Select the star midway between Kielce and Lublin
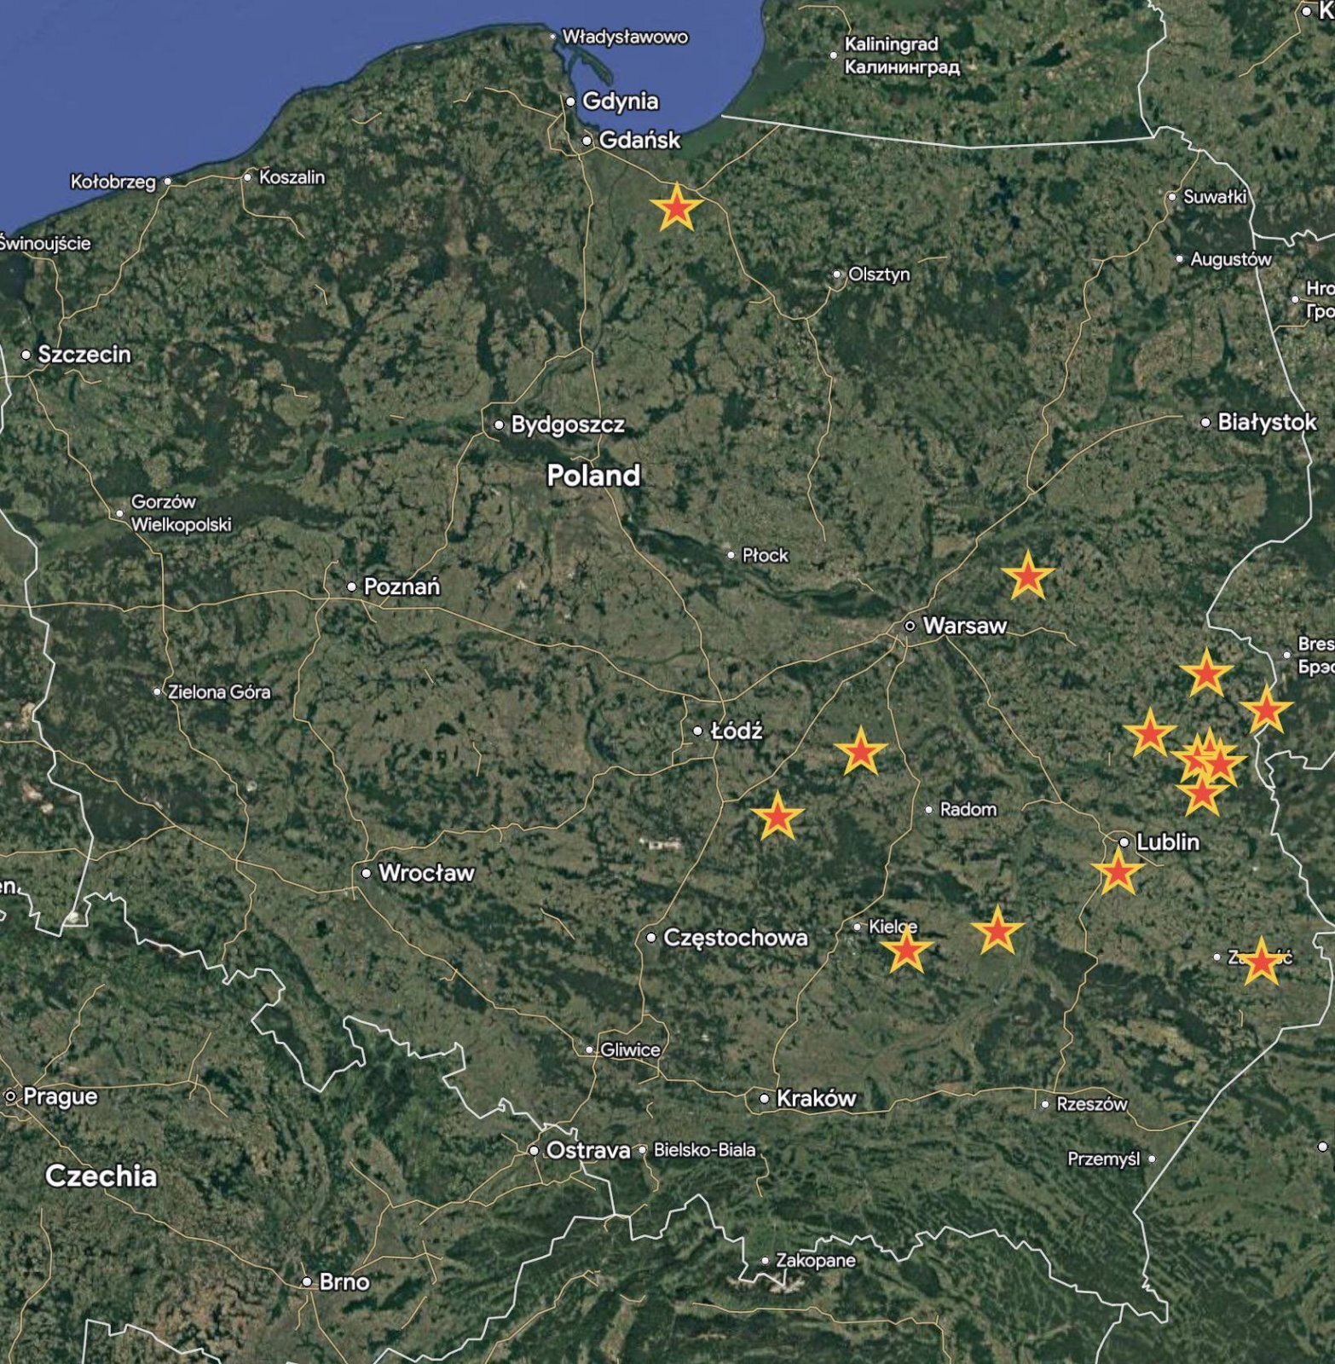Viewport: 1335px width, 1364px height. click(997, 931)
